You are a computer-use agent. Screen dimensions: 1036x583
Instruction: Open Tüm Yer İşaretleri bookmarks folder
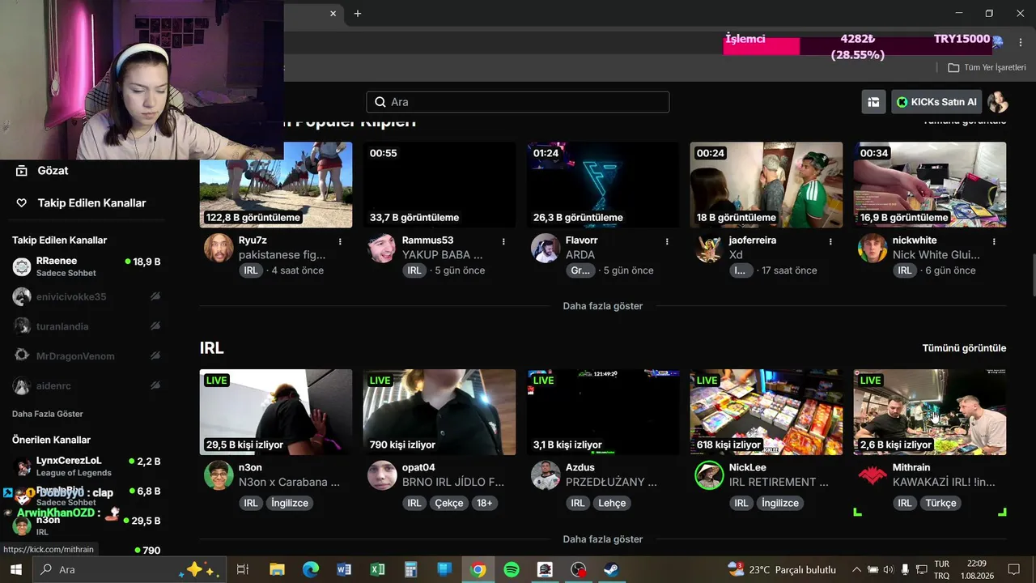(987, 67)
